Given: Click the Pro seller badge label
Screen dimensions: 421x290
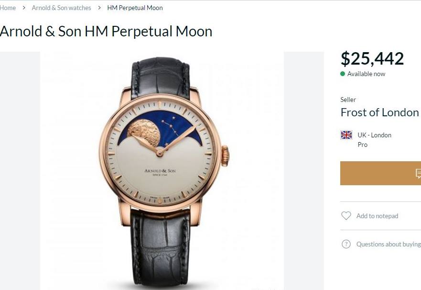Looking at the screenshot, I should point(362,145).
